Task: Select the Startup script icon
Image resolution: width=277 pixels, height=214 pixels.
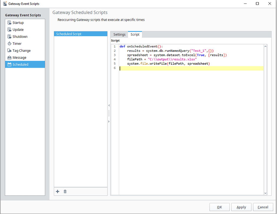Action: click(9, 23)
